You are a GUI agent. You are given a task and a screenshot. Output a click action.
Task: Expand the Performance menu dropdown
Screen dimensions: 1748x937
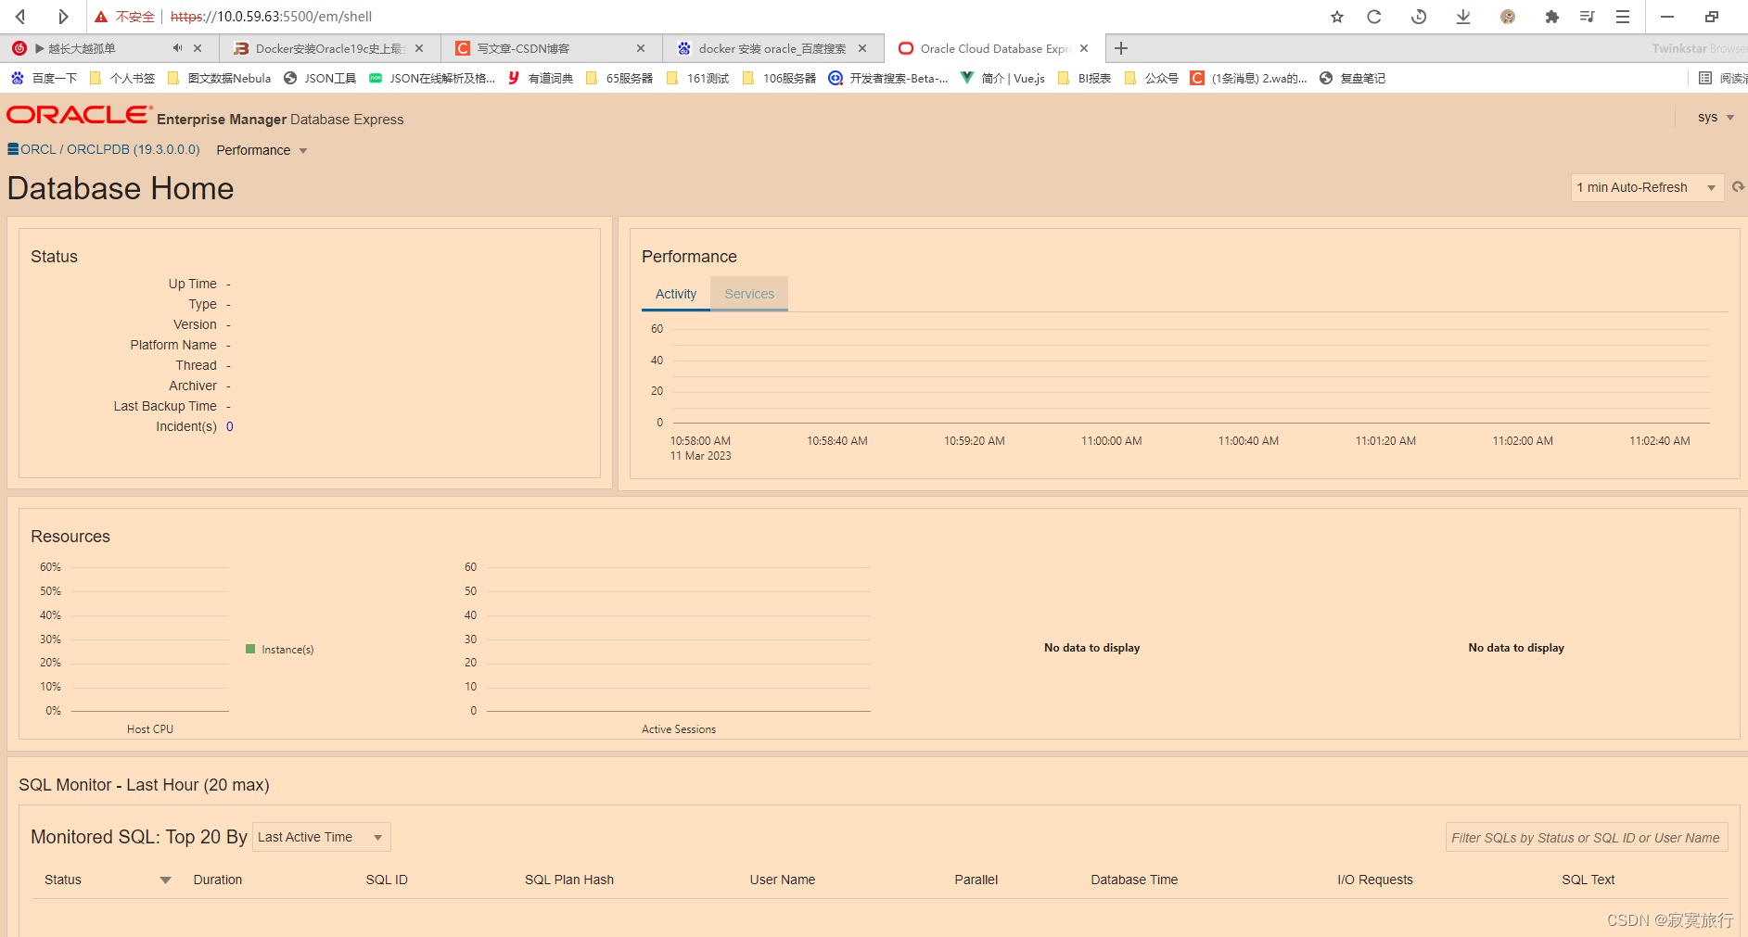pyautogui.click(x=262, y=150)
